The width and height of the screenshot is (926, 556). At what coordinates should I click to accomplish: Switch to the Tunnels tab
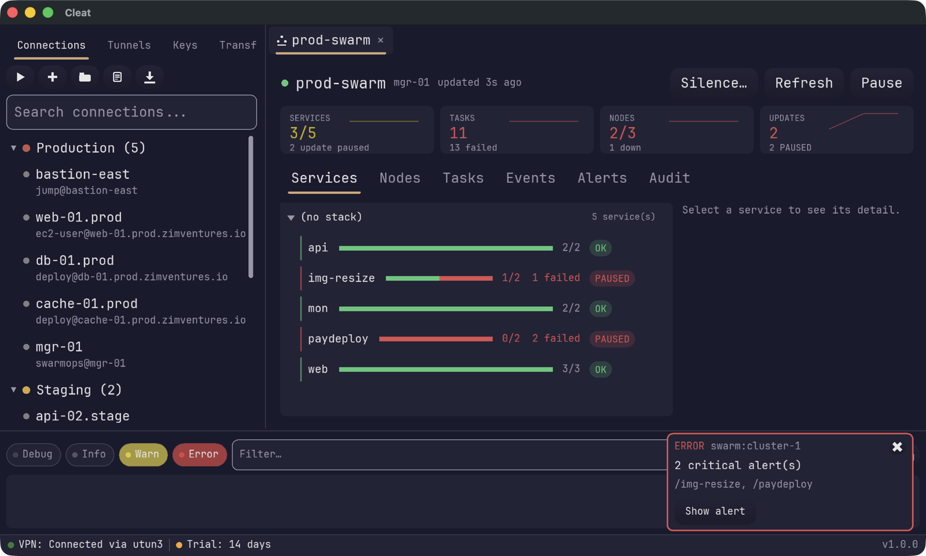tap(129, 45)
